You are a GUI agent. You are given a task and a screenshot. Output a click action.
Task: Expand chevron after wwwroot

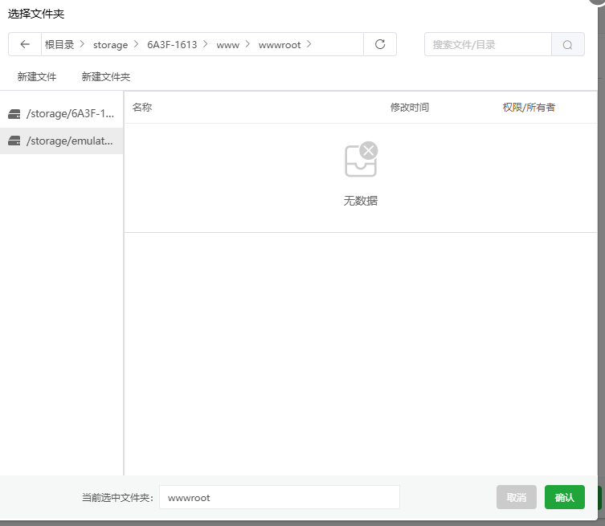click(309, 44)
